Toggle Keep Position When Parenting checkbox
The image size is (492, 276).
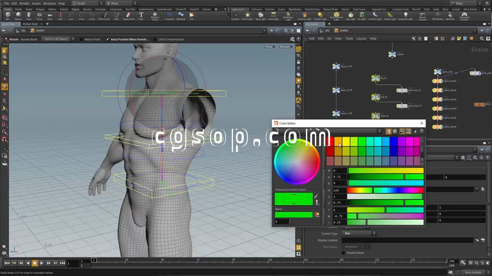click(108, 39)
